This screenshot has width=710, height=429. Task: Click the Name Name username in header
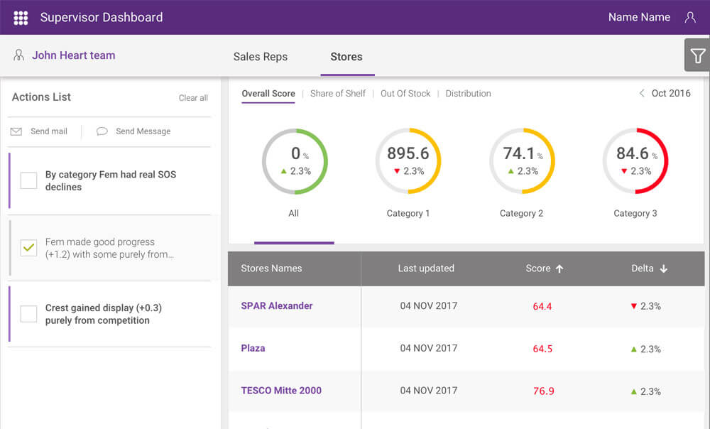(x=639, y=17)
